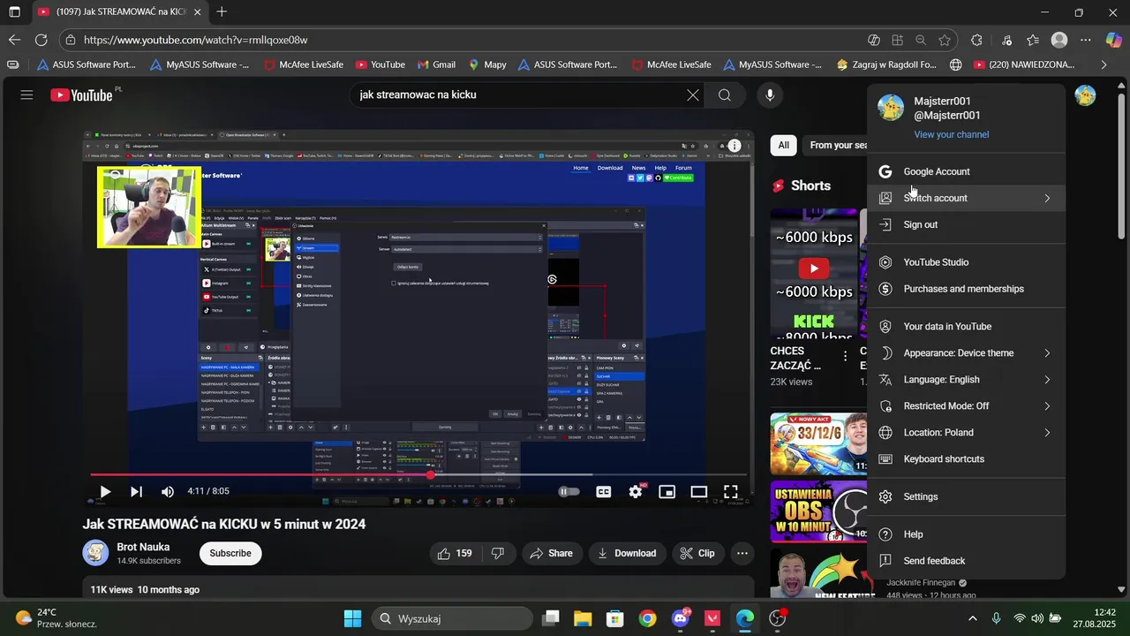Toggle the autoplay switch in the player
The width and height of the screenshot is (1130, 636).
tap(569, 492)
